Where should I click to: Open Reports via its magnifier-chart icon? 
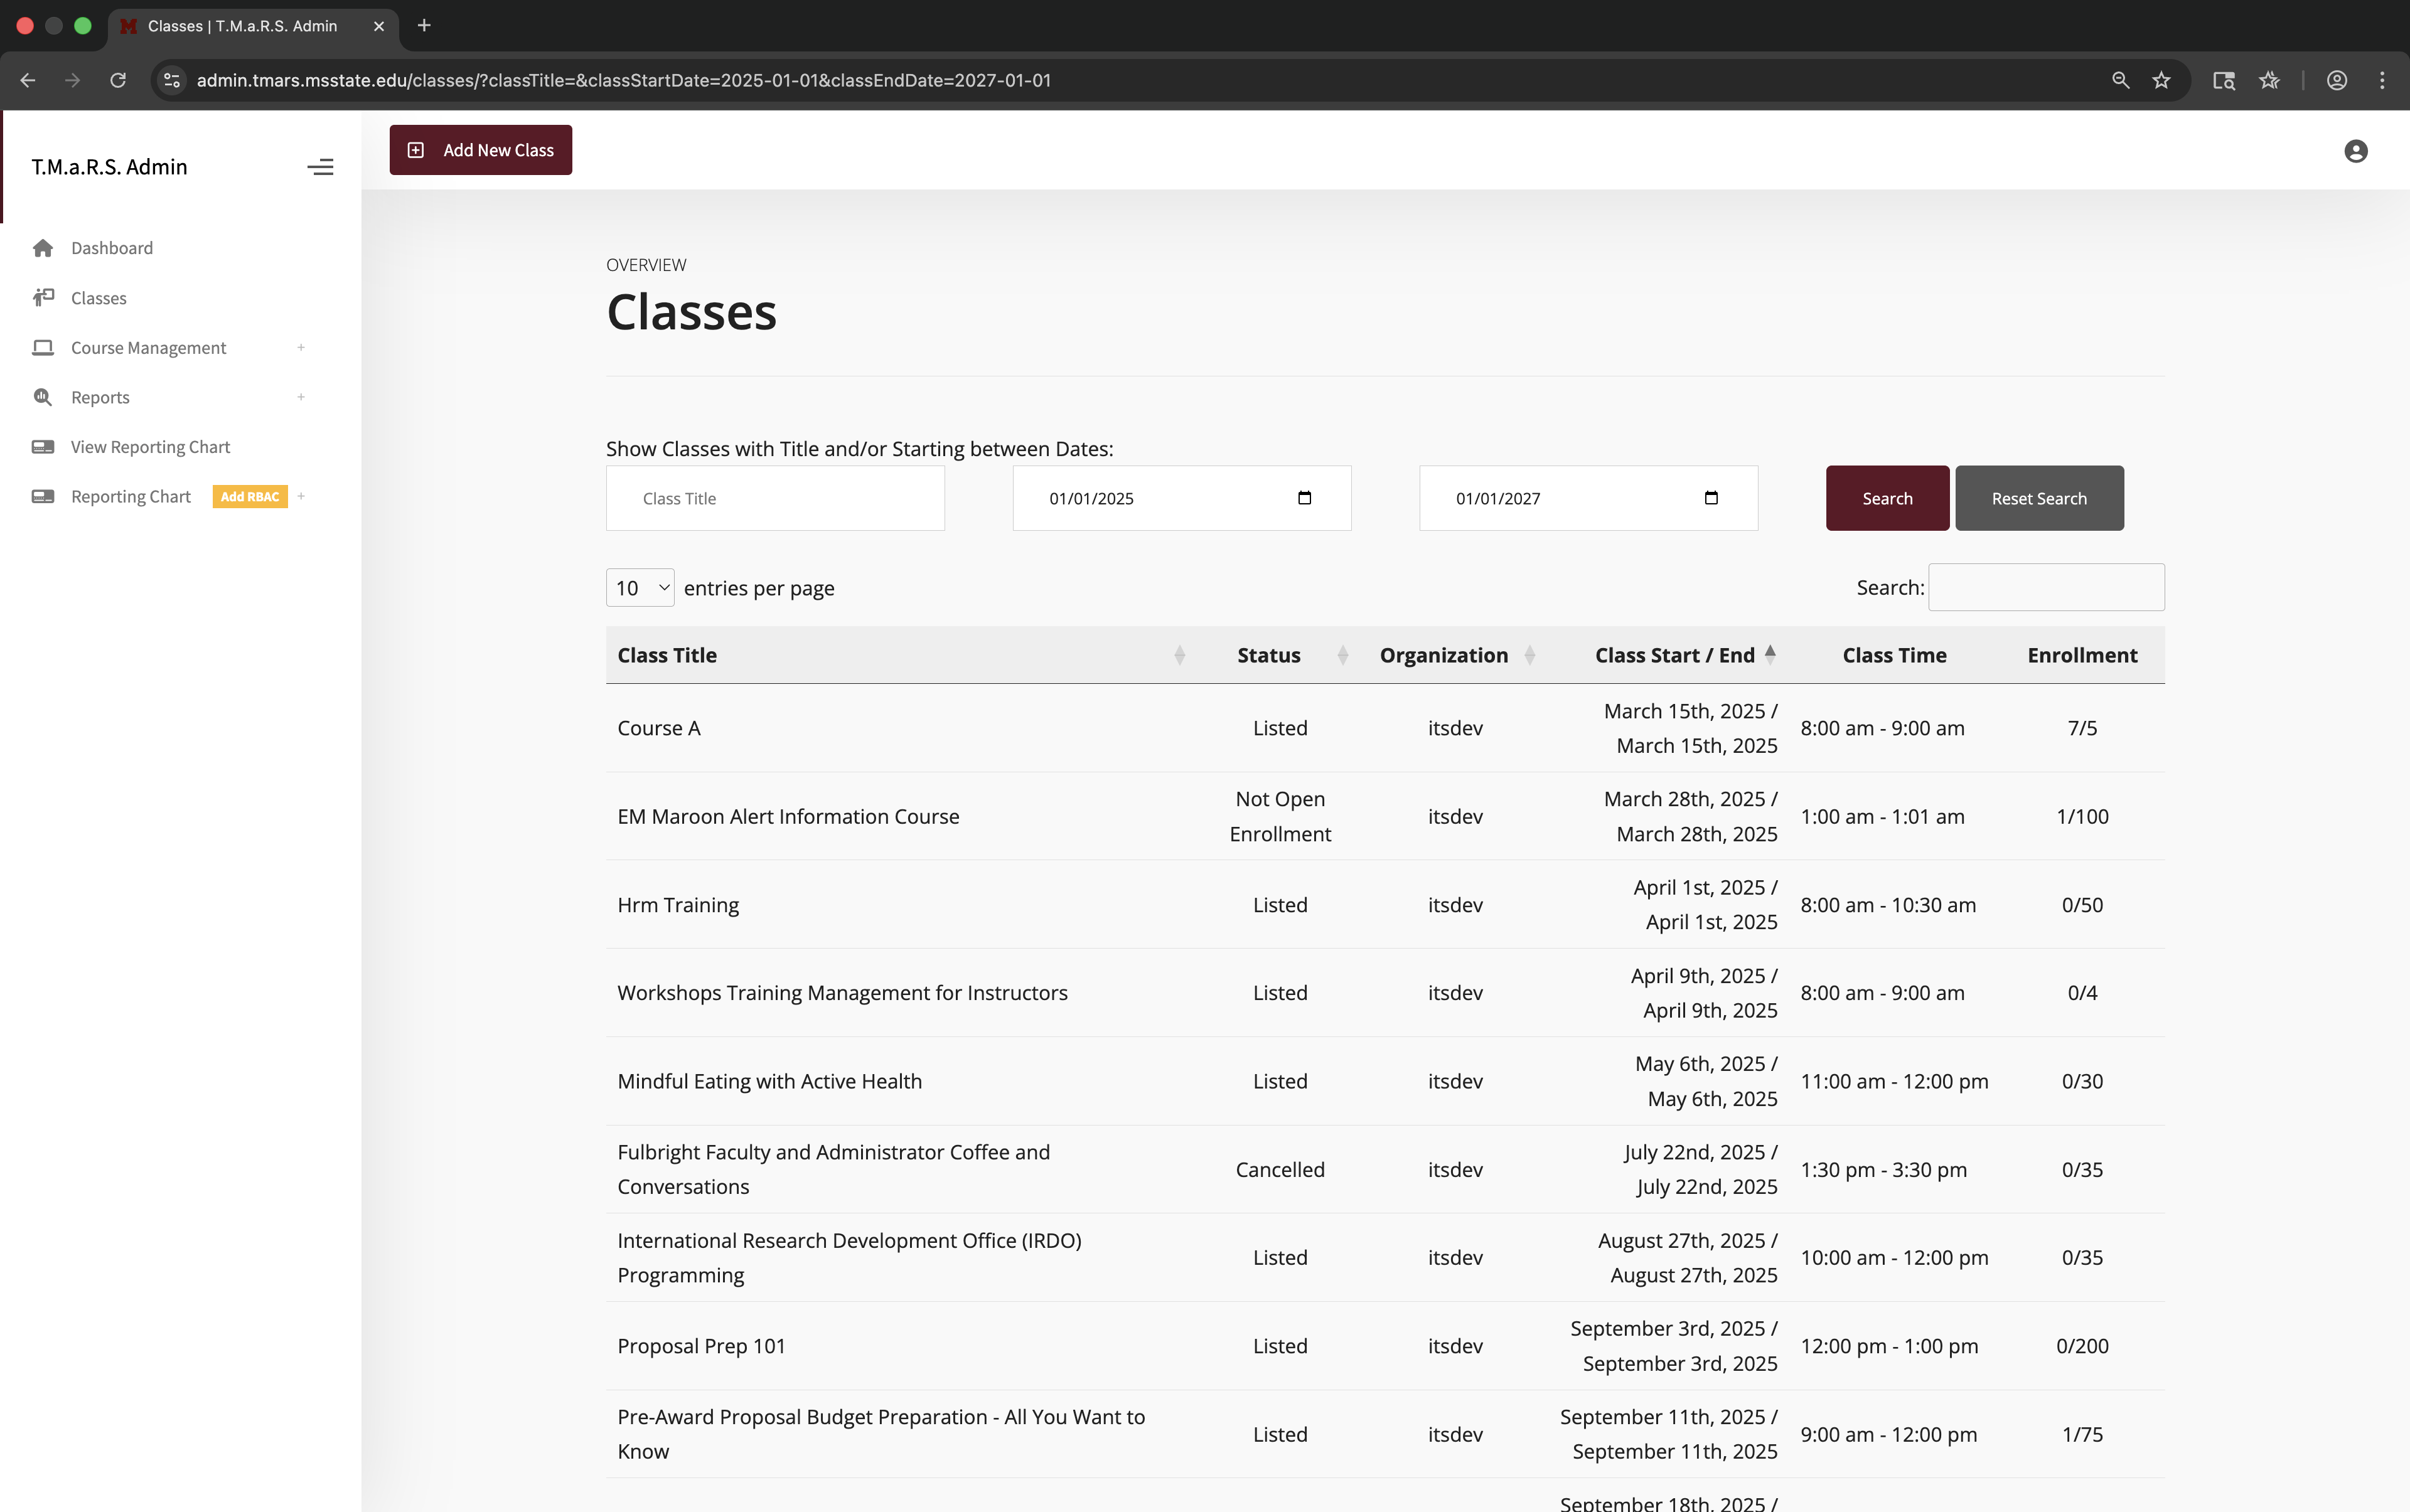[x=43, y=397]
